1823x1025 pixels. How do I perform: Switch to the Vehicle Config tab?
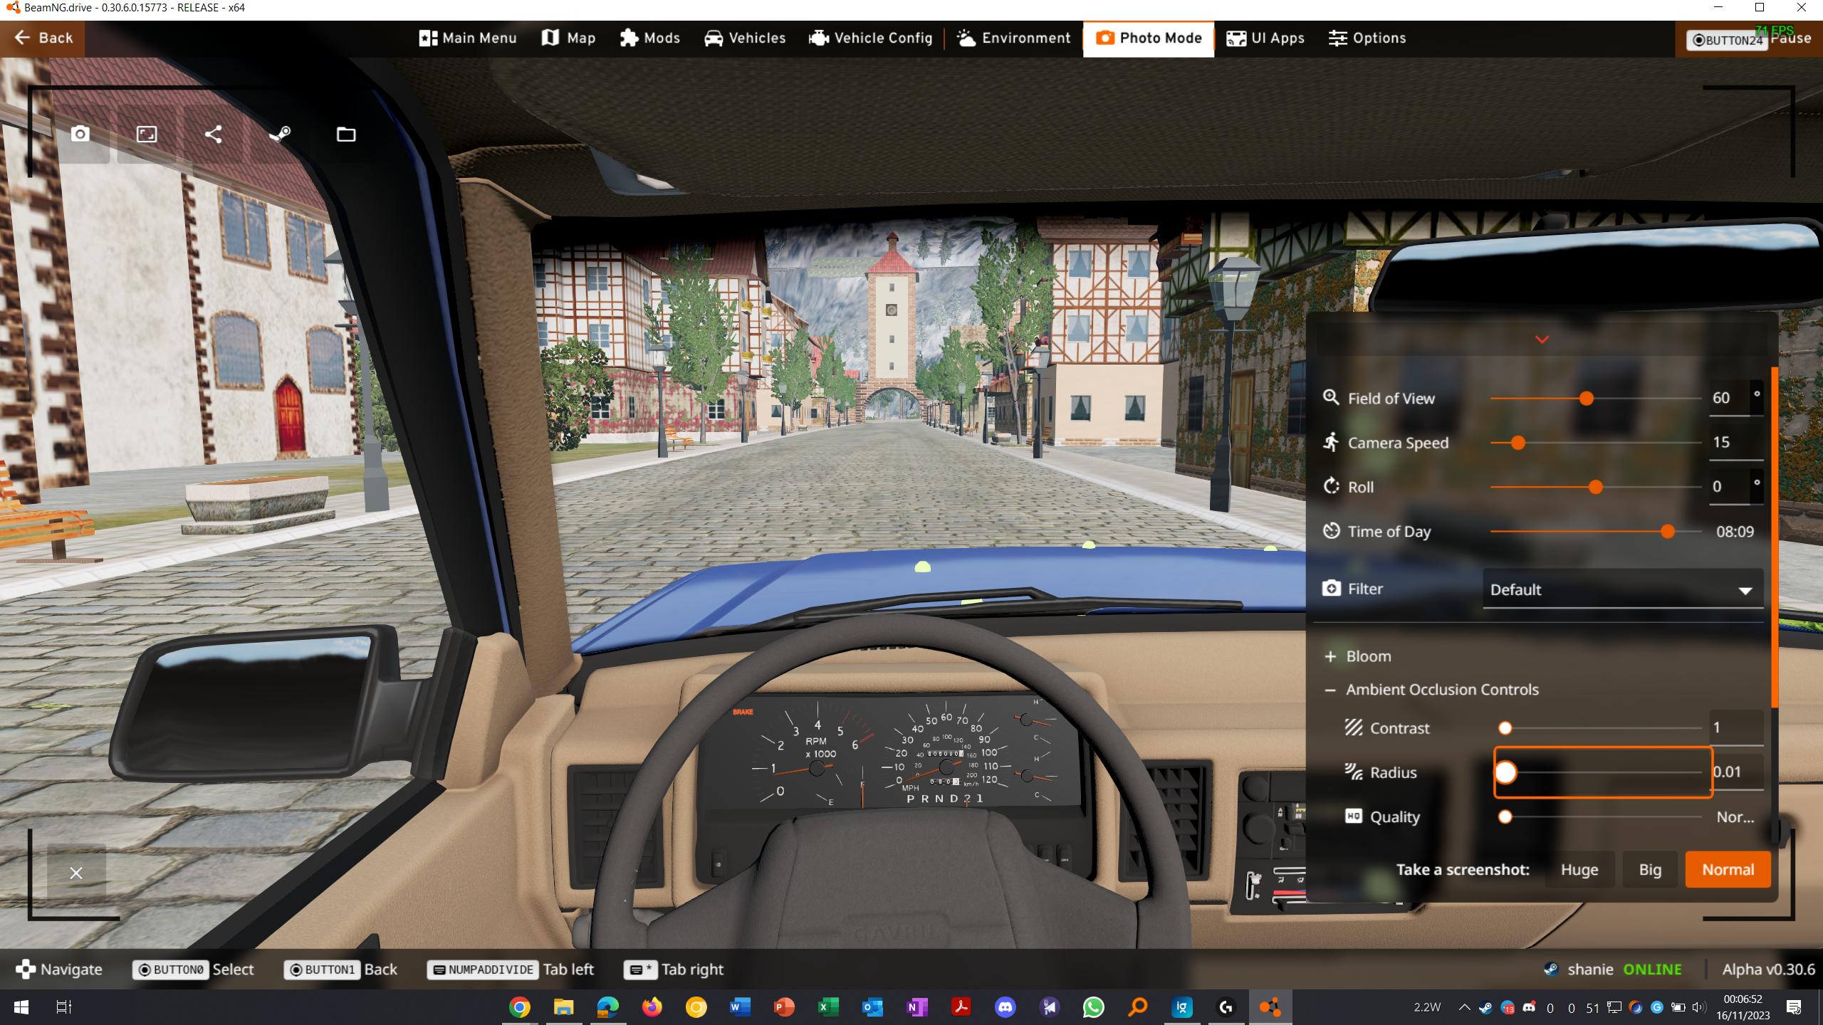coord(870,38)
